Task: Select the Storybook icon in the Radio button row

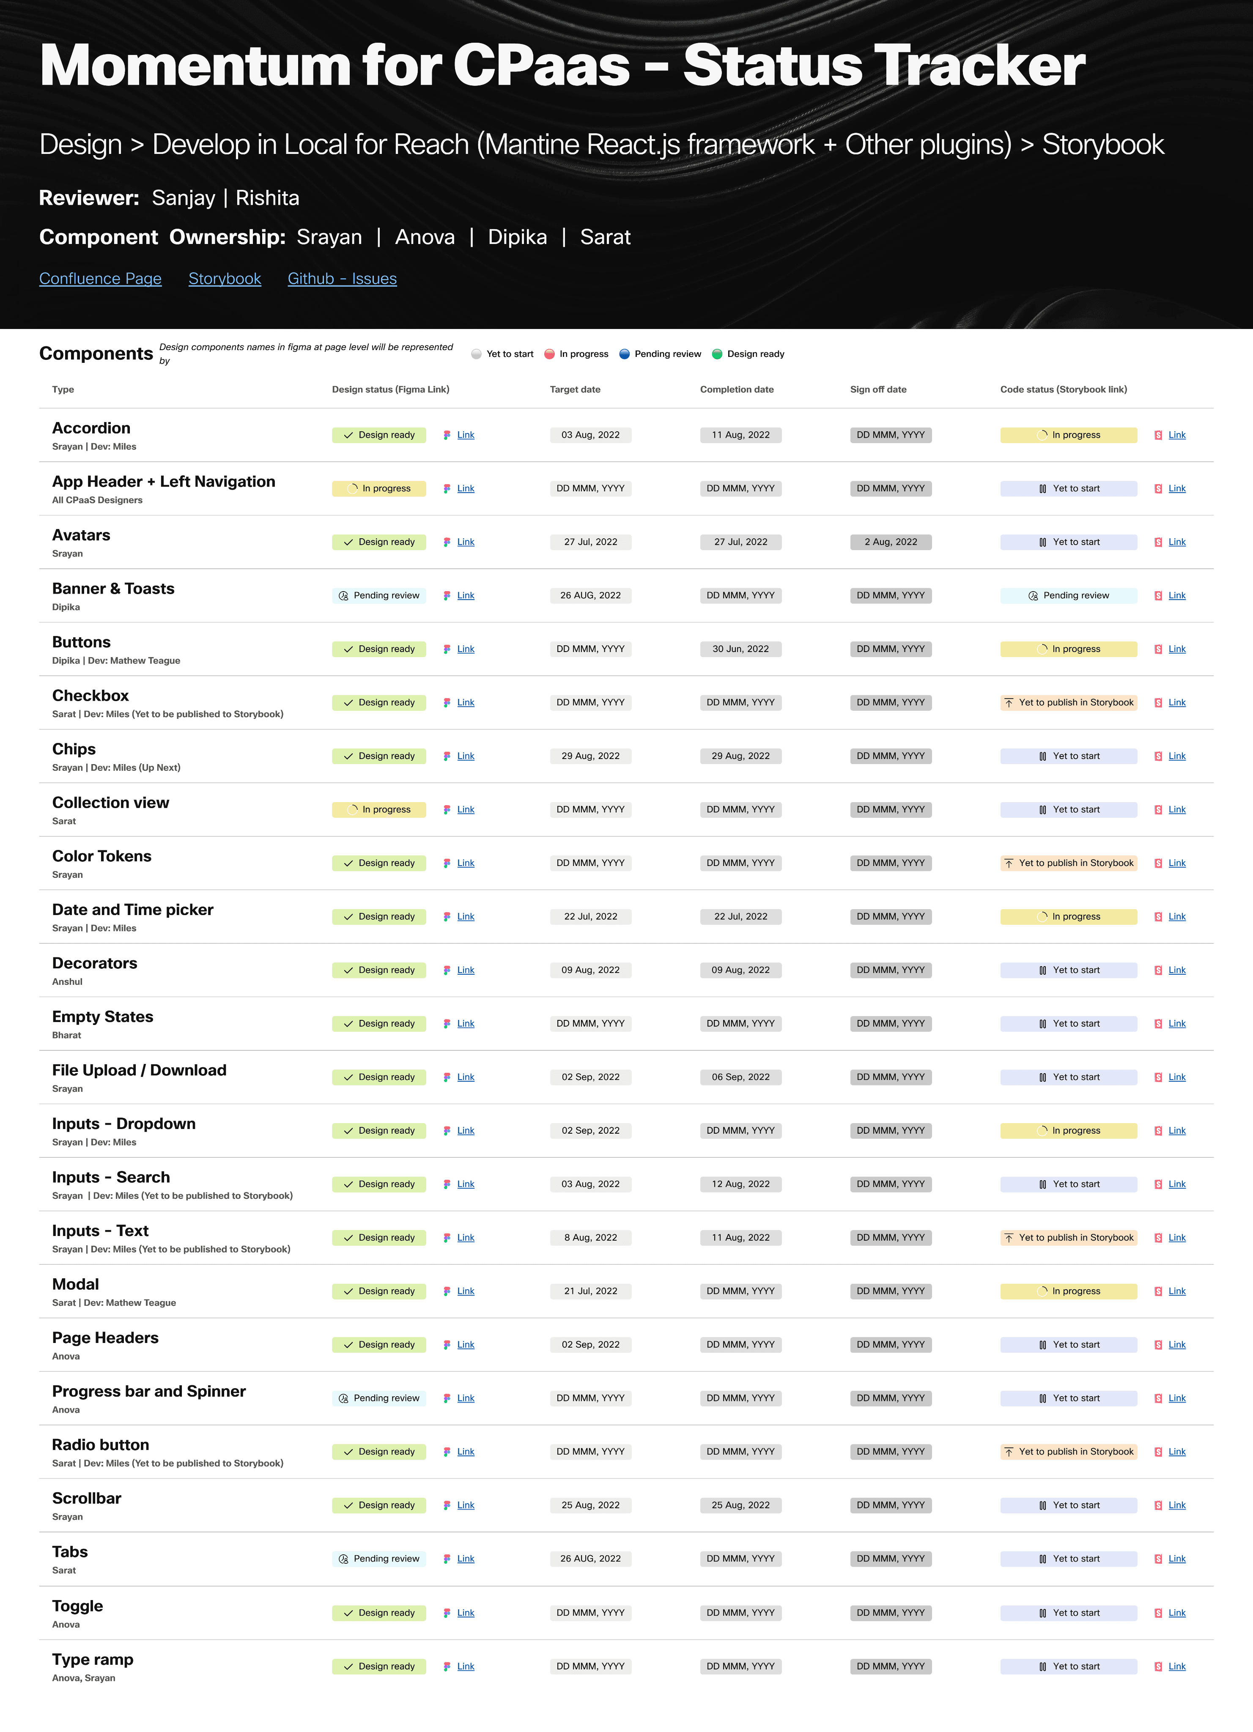Action: click(1158, 1452)
